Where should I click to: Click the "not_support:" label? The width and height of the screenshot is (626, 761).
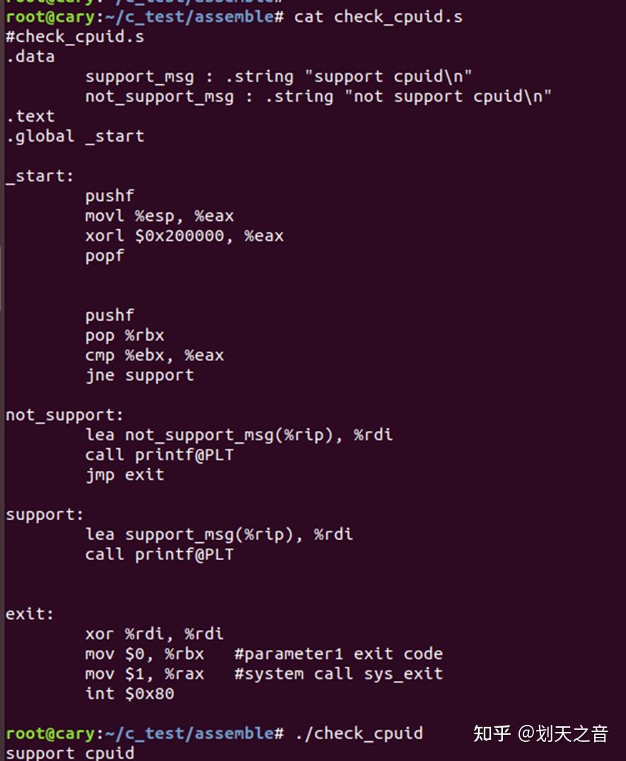coord(64,415)
